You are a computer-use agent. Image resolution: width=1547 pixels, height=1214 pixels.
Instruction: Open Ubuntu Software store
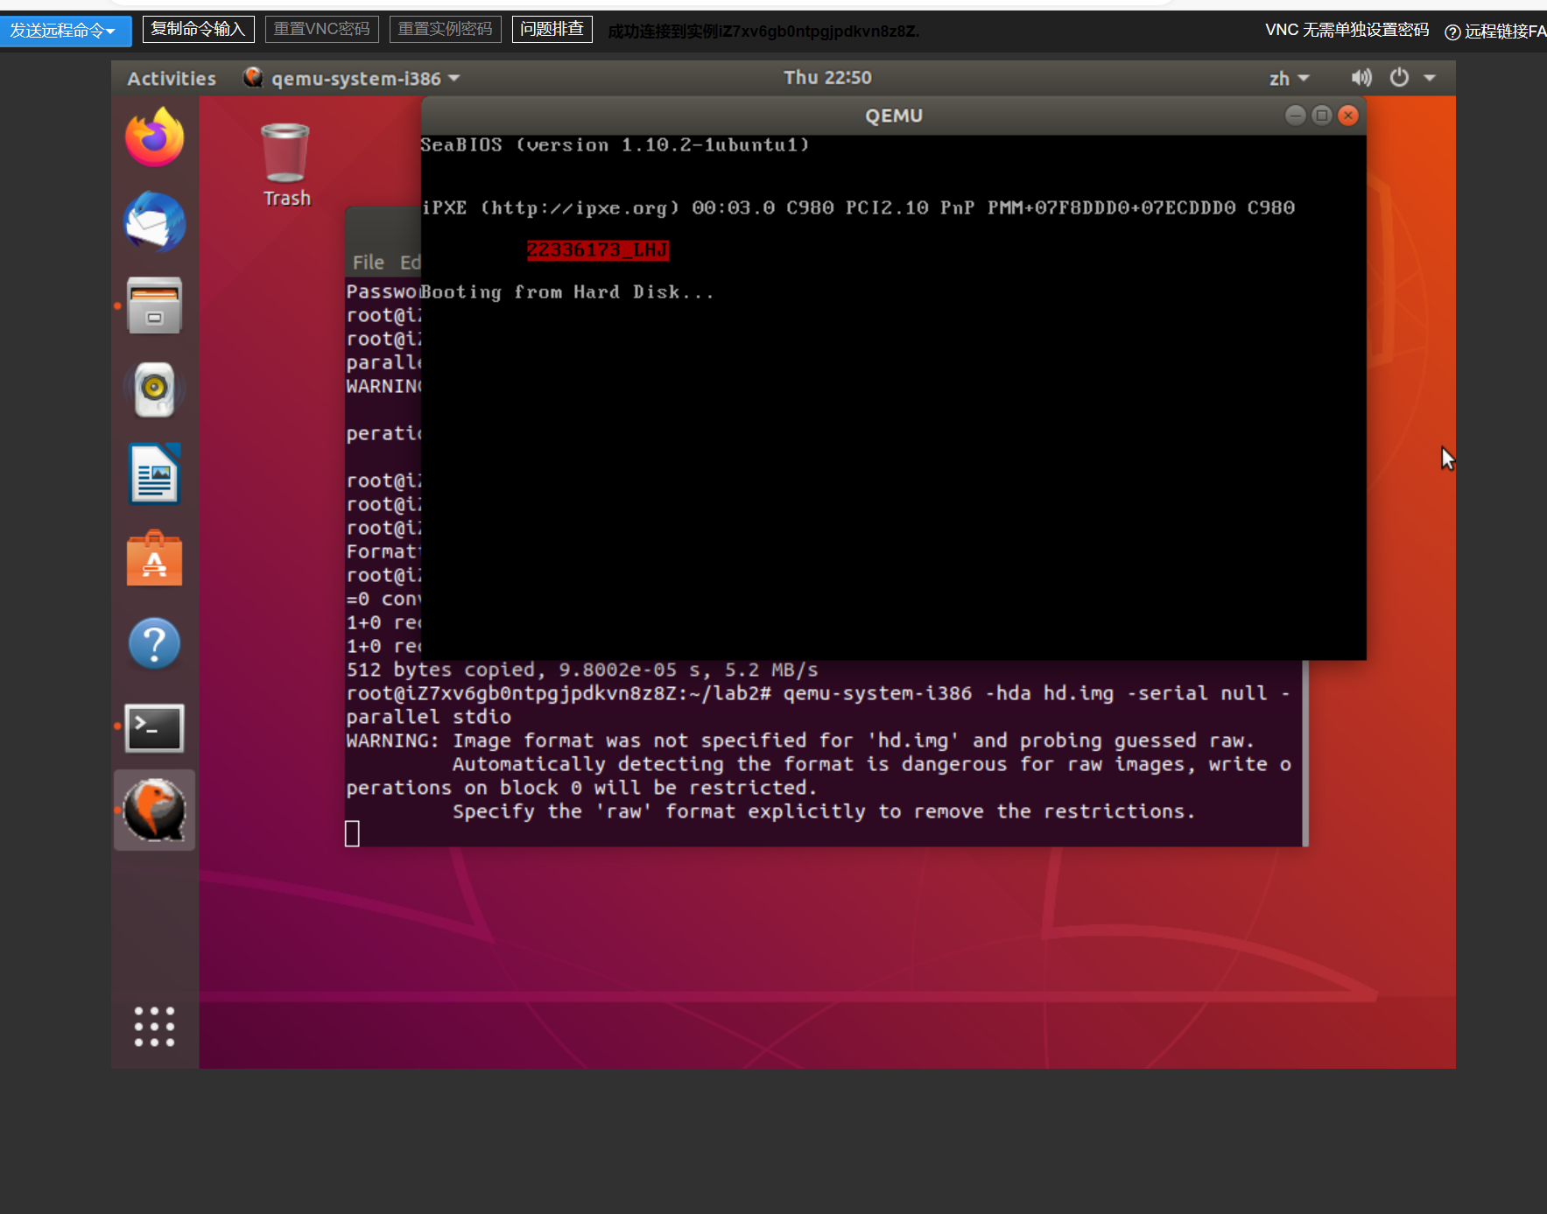click(155, 558)
